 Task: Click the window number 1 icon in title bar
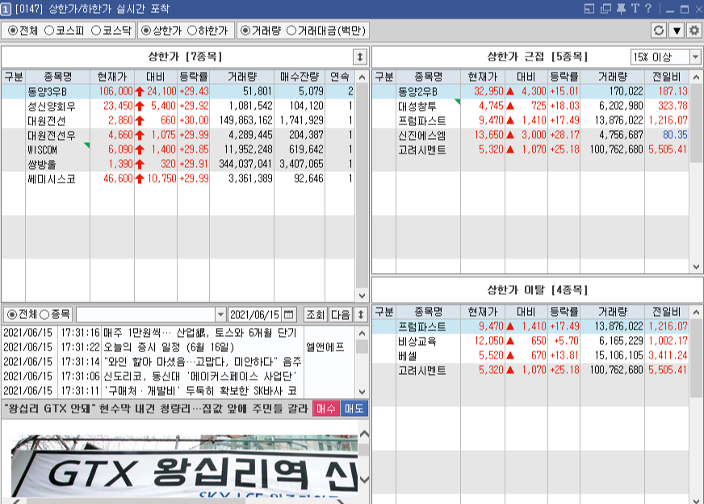pos(6,9)
